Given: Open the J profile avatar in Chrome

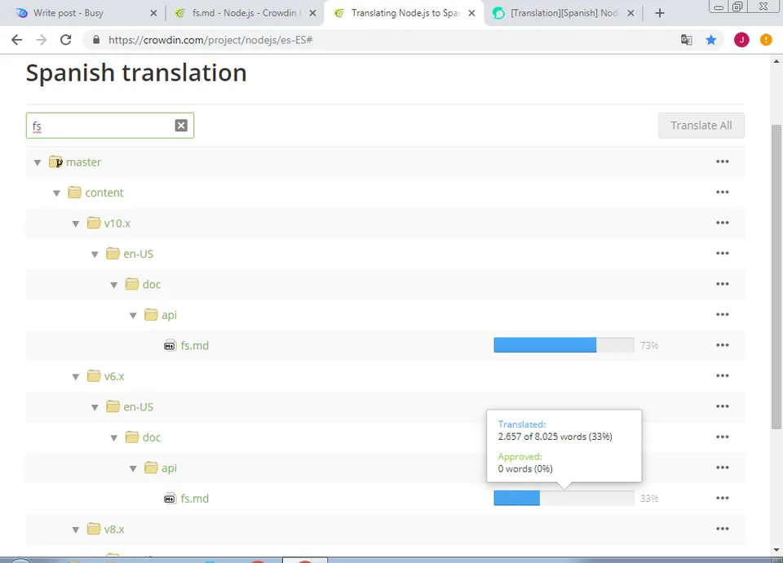Looking at the screenshot, I should point(741,40).
